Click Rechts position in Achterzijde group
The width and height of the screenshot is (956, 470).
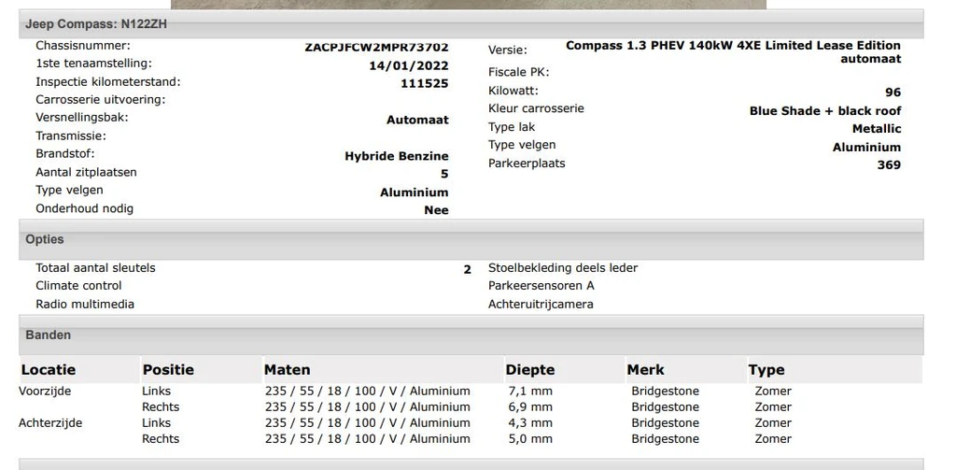click(x=161, y=439)
